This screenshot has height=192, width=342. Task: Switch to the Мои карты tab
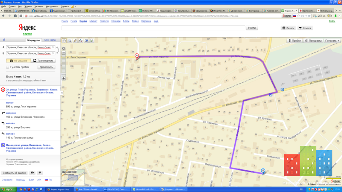click(50, 40)
